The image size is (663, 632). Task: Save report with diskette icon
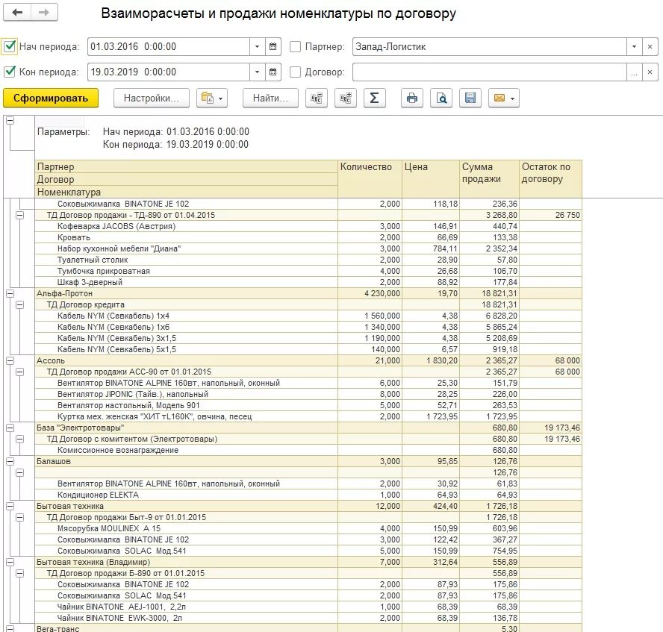[x=470, y=98]
